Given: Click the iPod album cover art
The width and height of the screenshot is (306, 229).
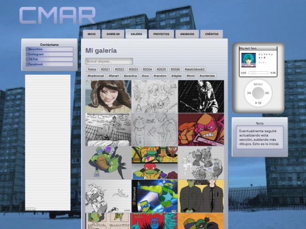Looking at the screenshot, I should pyautogui.click(x=249, y=60).
